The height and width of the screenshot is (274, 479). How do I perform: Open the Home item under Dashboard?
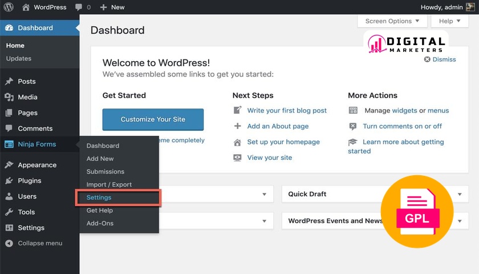point(15,46)
